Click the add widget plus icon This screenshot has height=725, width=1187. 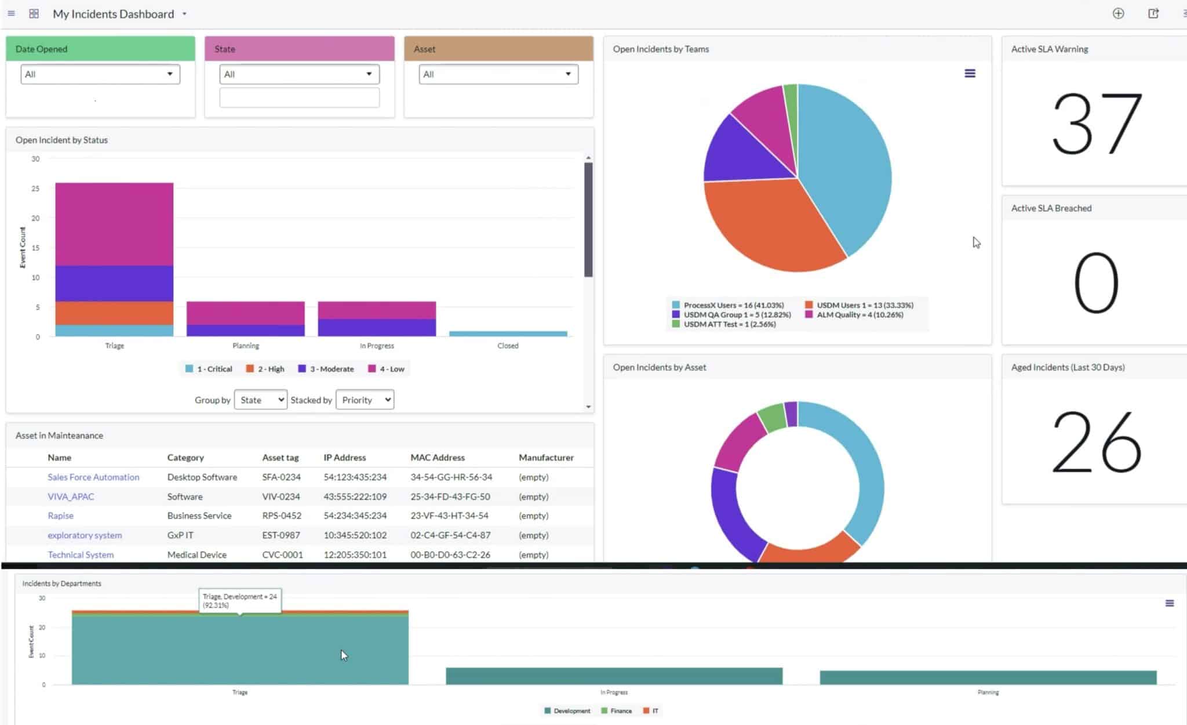pos(1119,13)
